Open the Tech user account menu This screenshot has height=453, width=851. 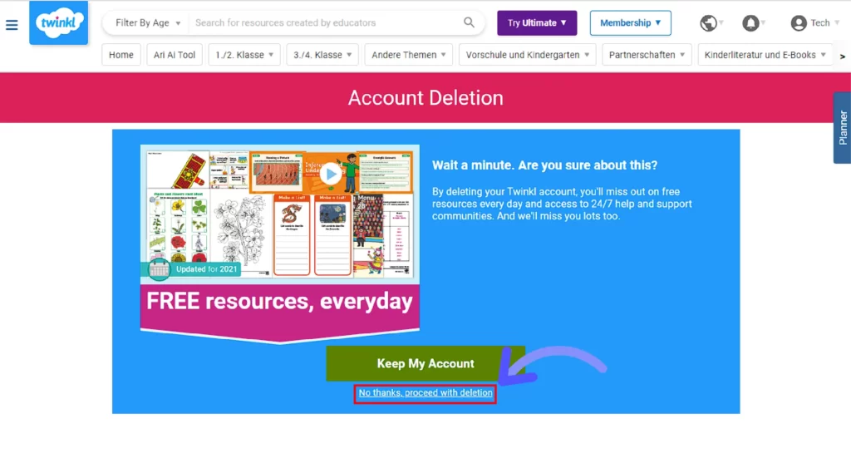pyautogui.click(x=814, y=22)
